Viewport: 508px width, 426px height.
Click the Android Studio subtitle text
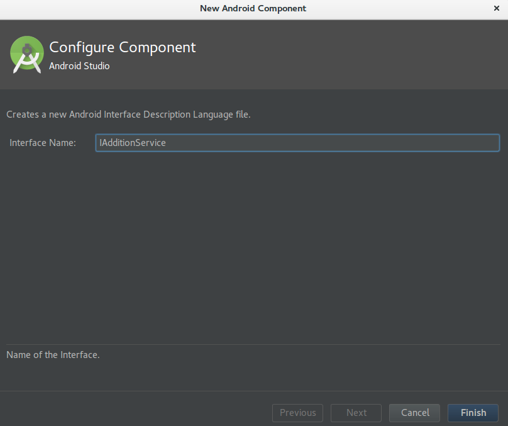tap(79, 66)
